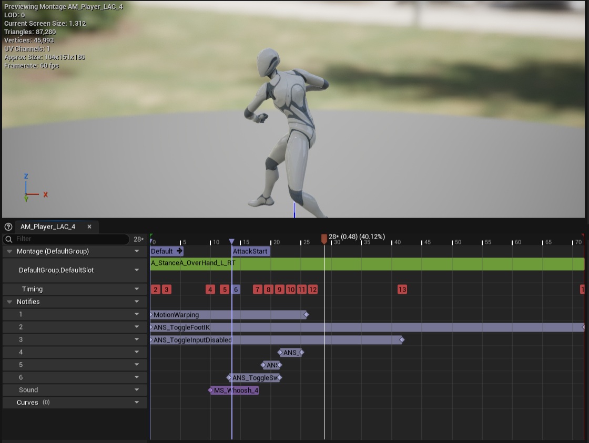Select the ANS_ notify on track 4
Image resolution: width=589 pixels, height=443 pixels.
[291, 353]
